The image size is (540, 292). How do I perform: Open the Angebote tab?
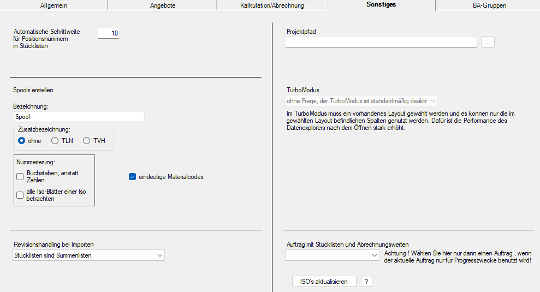click(163, 5)
